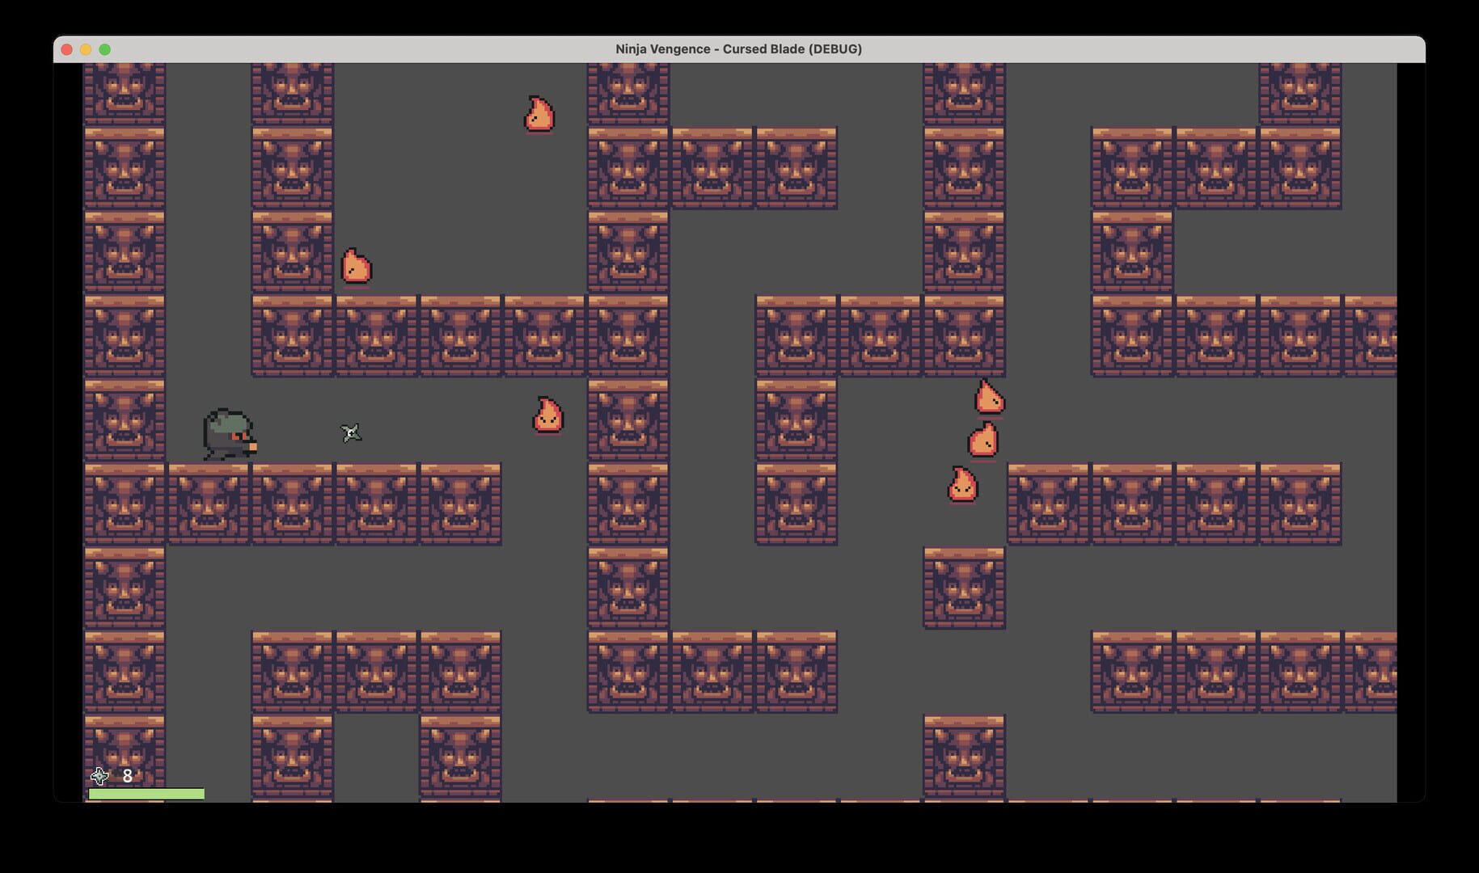The height and width of the screenshot is (873, 1479).
Task: Click the green zoom button on the window
Action: [104, 48]
